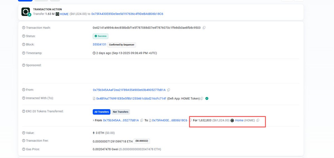Click help icon next to ERC-20 Tokens Transferred
The width and height of the screenshot is (334, 158).
click(x=24, y=111)
